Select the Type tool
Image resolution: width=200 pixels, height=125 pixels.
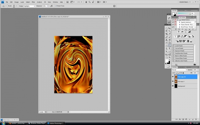pyautogui.click(x=170, y=49)
